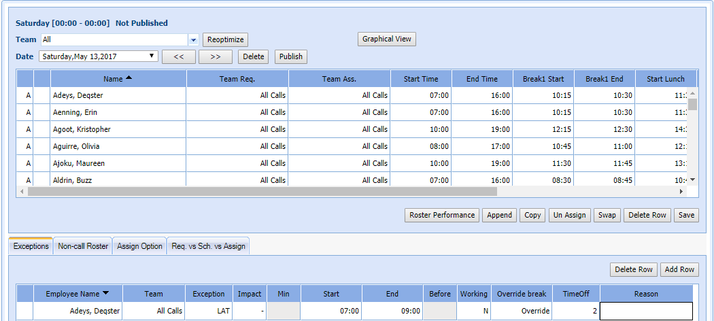Click the Employee Name sort arrow
This screenshot has width=714, height=321.
coord(105,293)
